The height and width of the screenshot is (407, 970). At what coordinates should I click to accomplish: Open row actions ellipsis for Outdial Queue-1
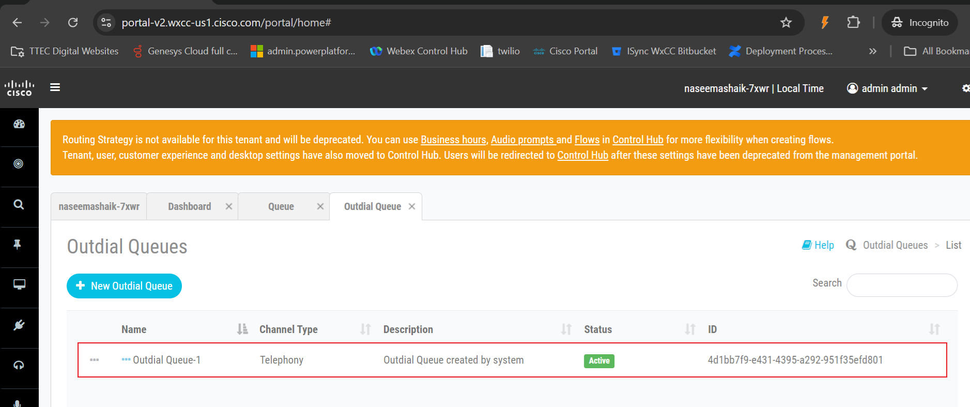click(94, 360)
